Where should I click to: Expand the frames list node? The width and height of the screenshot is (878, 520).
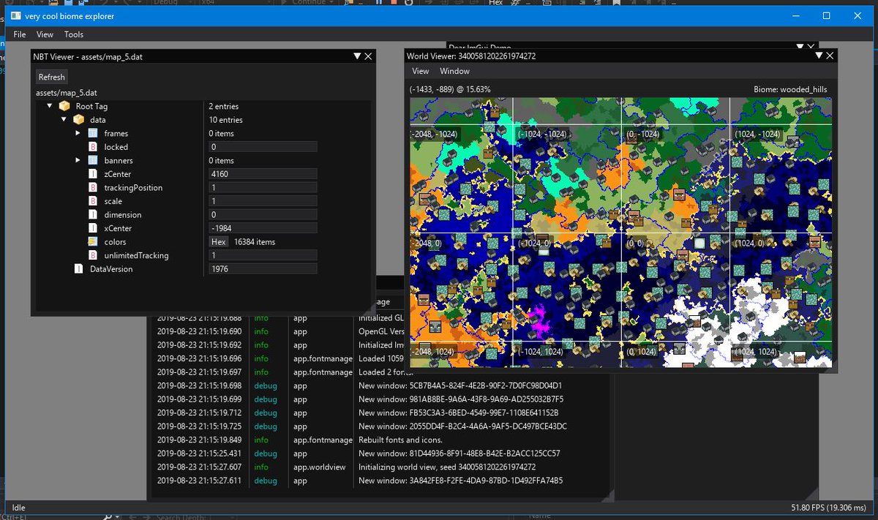point(78,133)
